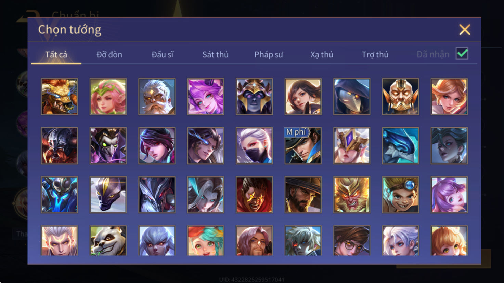The image size is (504, 283).
Task: Select the blue shark hero portrait
Action: [x=400, y=146]
